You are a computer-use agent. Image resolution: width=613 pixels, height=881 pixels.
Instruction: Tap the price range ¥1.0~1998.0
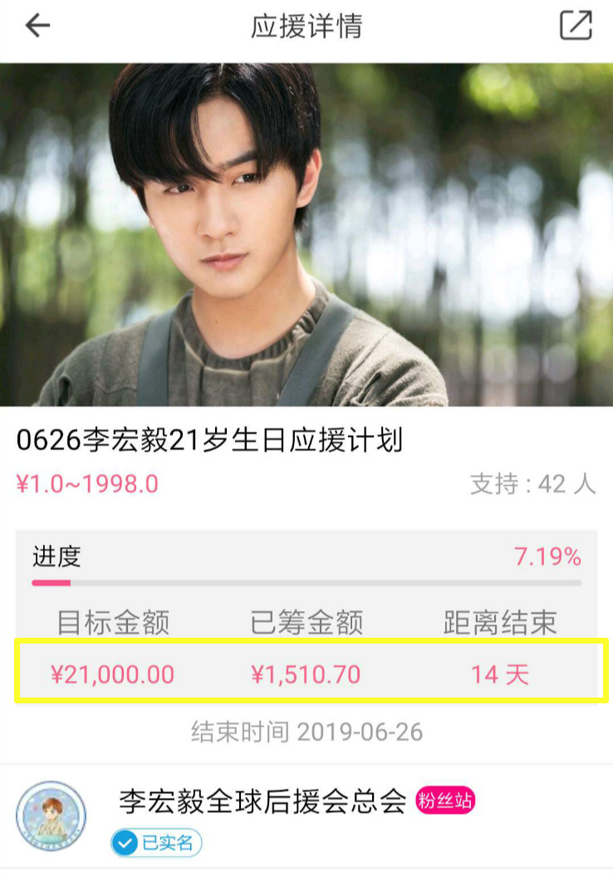[x=88, y=484]
